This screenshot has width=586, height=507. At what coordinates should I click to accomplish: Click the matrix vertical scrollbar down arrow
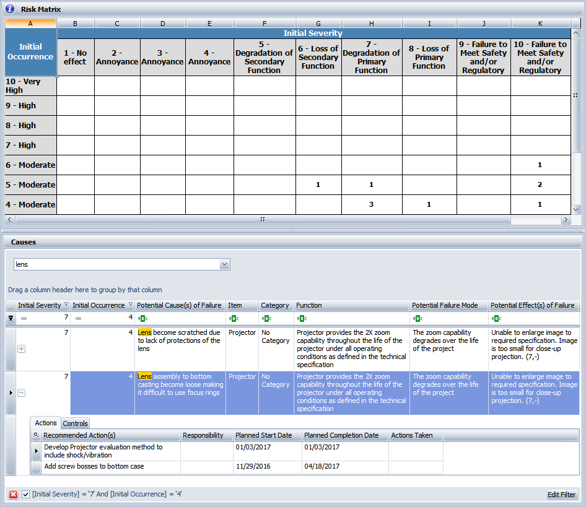click(577, 210)
